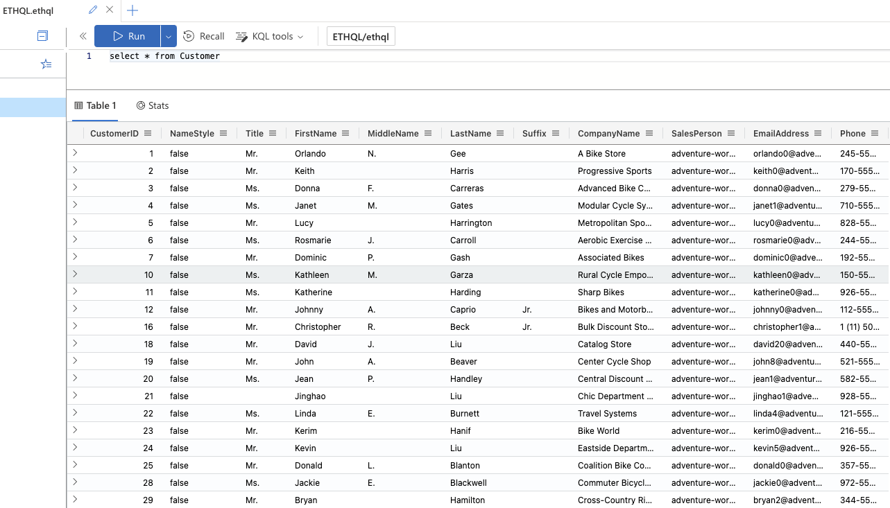This screenshot has height=508, width=890.
Task: Open the KQL tools dropdown
Action: tap(270, 36)
